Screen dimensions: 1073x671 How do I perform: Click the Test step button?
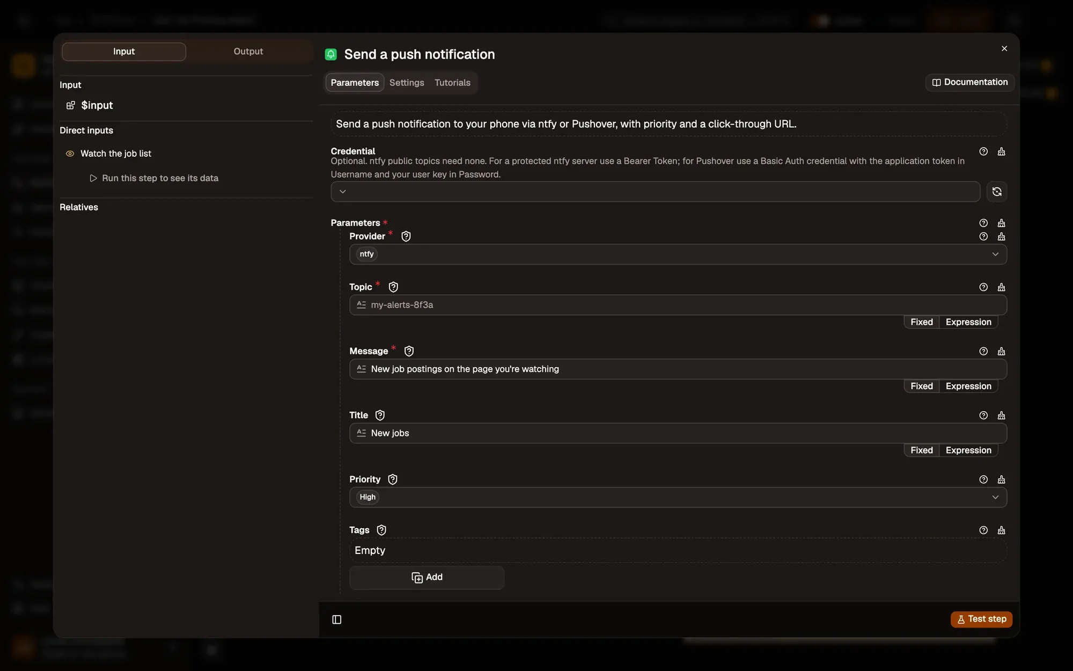click(981, 619)
